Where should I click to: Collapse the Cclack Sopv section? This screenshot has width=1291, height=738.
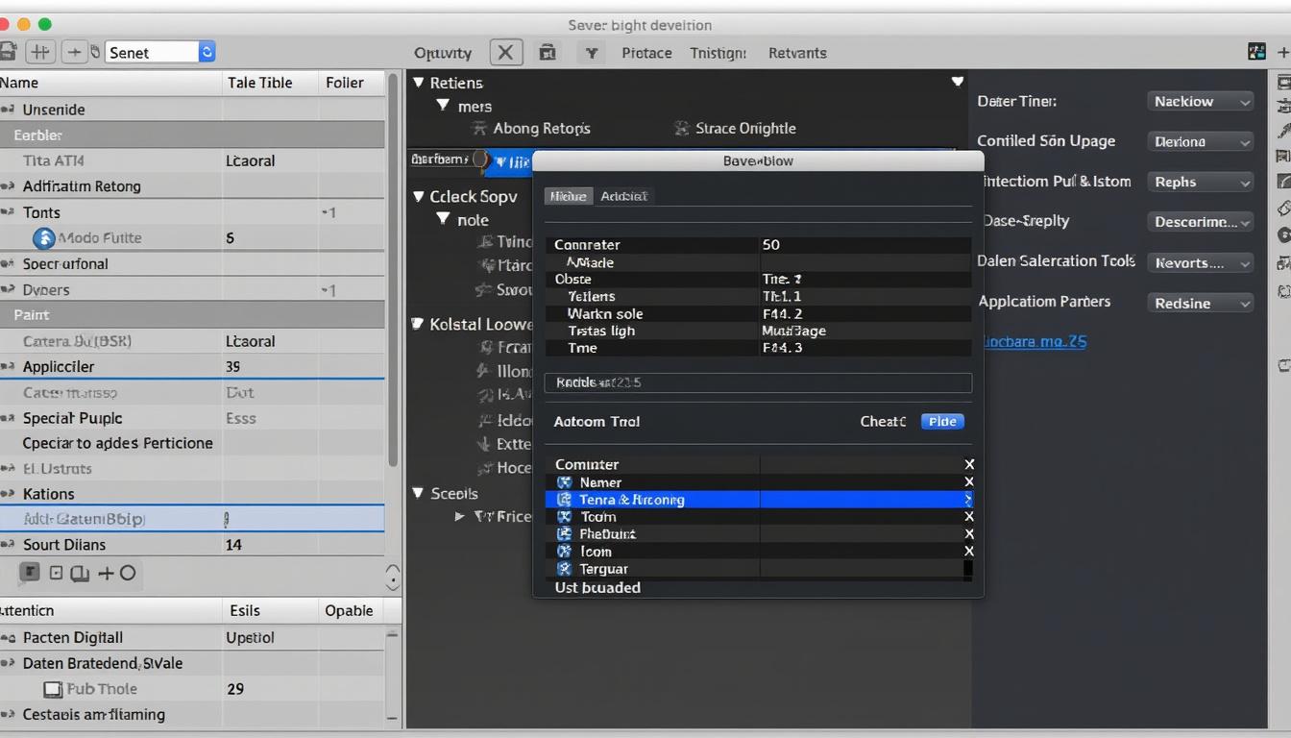point(418,196)
